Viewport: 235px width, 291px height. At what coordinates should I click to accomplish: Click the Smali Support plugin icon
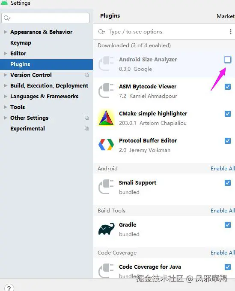pos(106,187)
